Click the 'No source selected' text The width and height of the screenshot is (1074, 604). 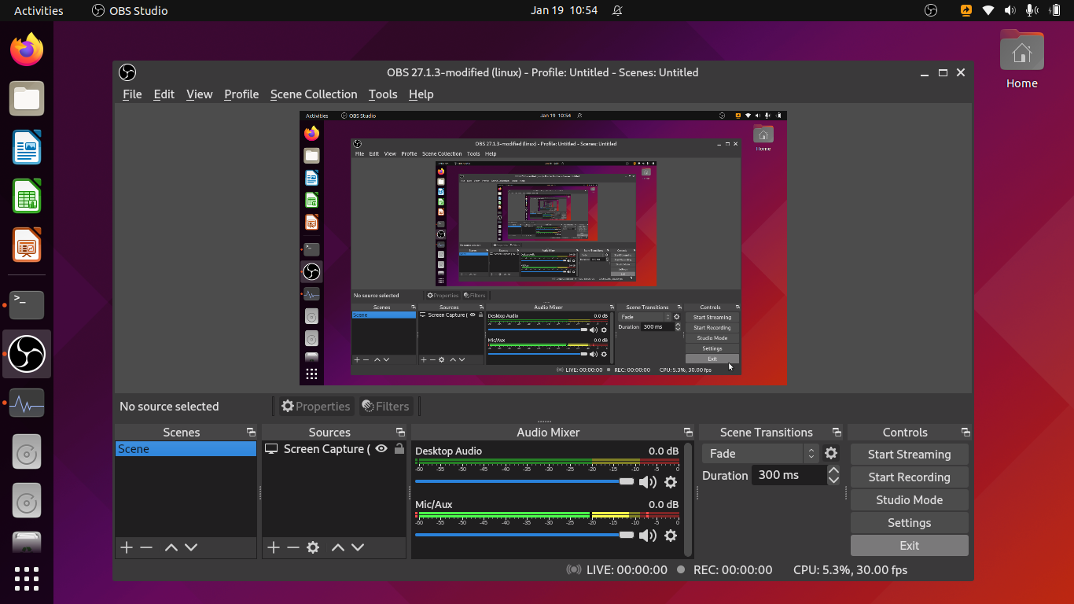coord(169,407)
